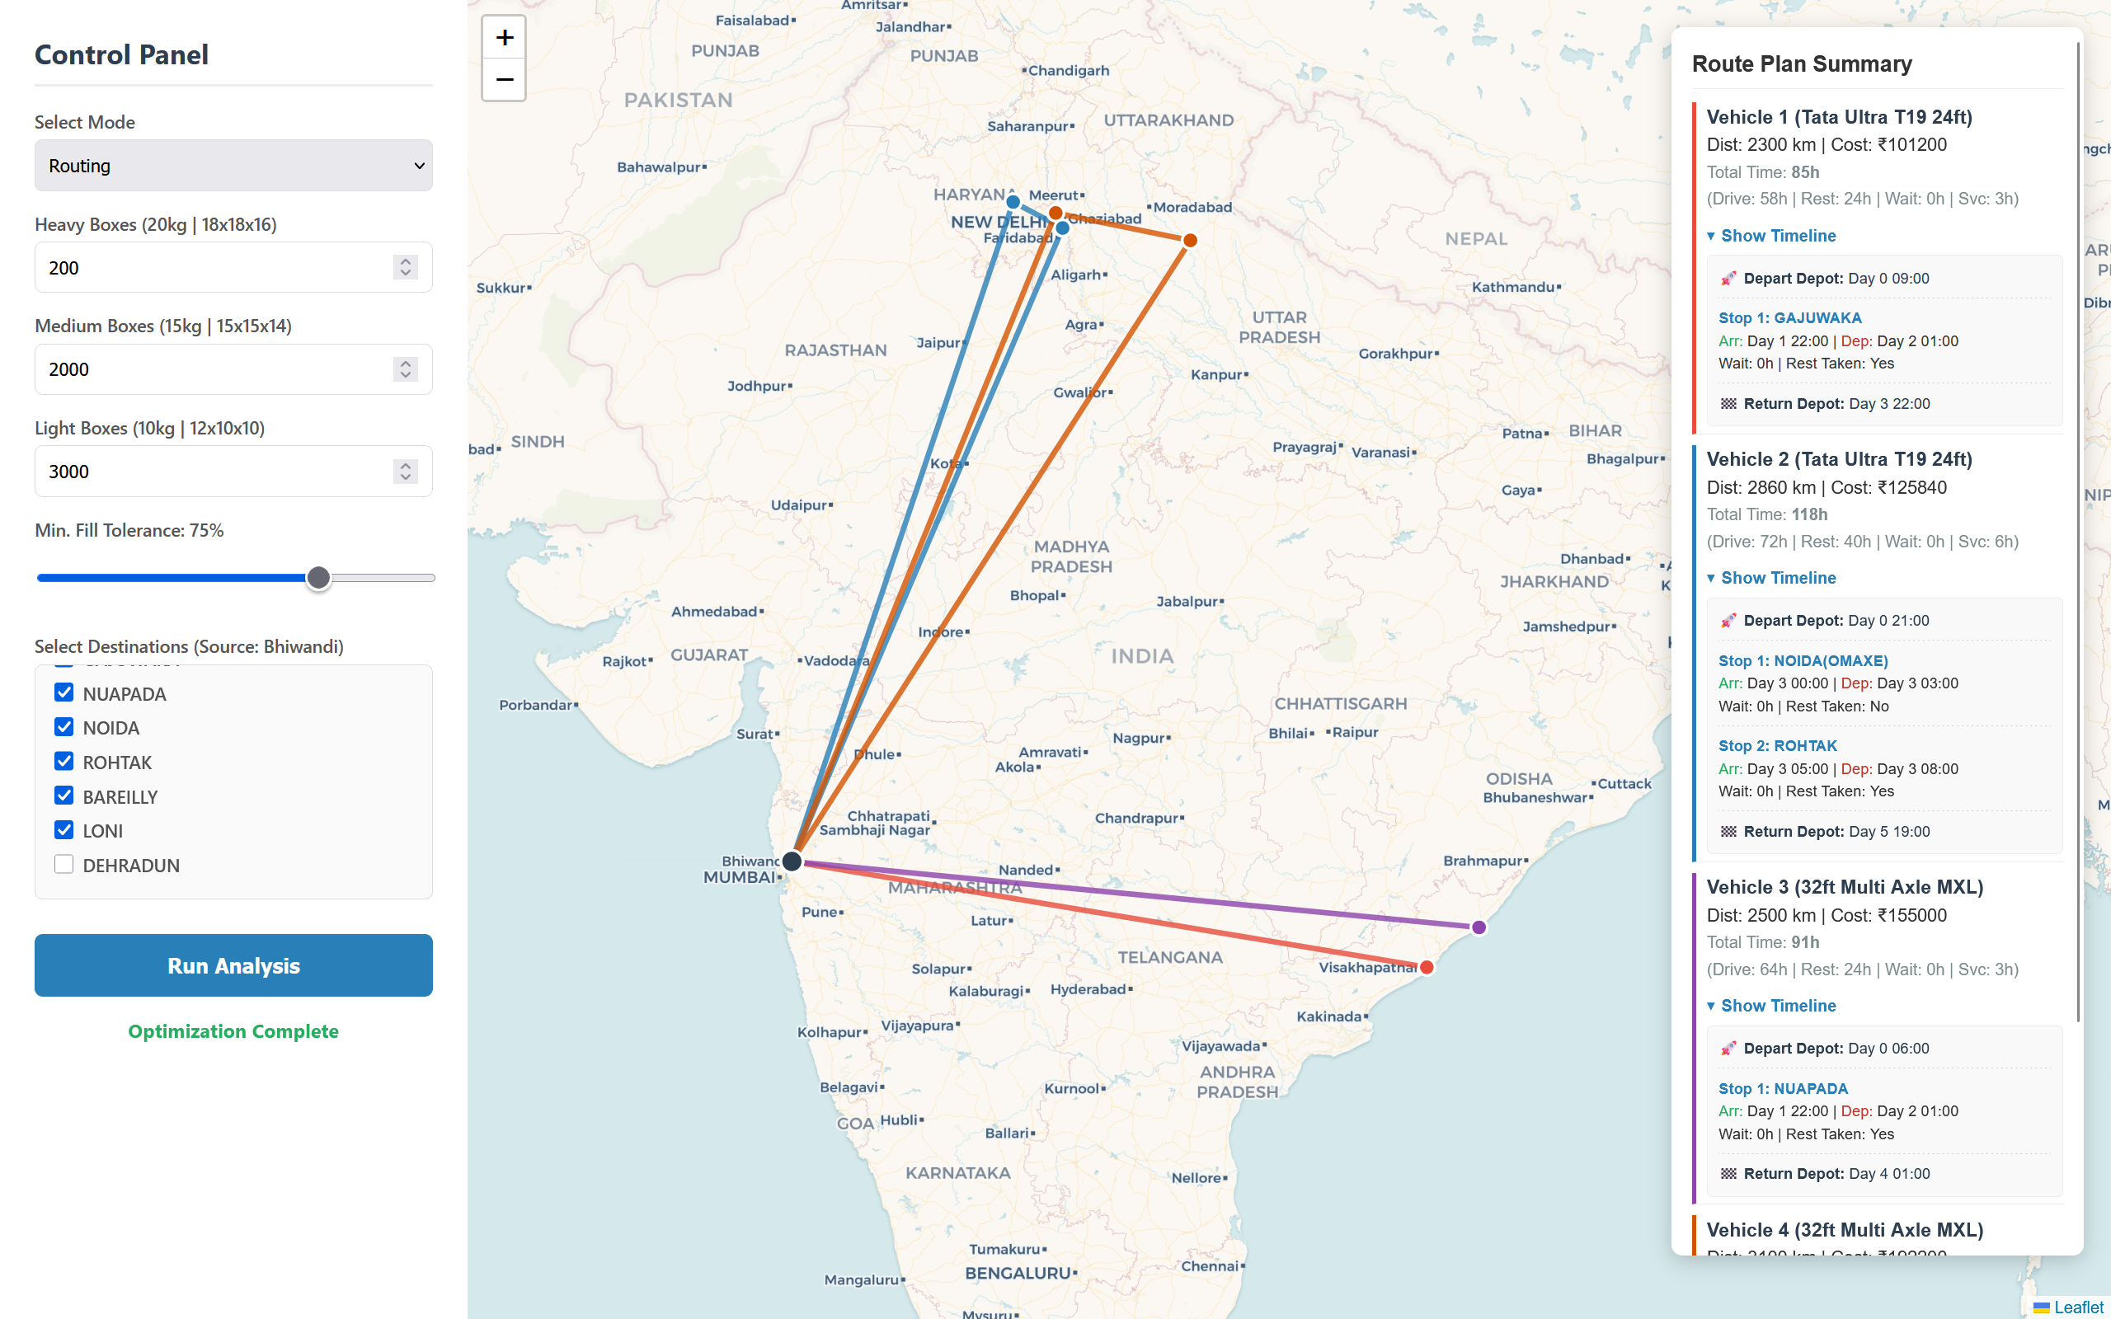Click the rocket icon in Vehicle 1 timeline
Screen dimensions: 2111x1319
point(1728,279)
